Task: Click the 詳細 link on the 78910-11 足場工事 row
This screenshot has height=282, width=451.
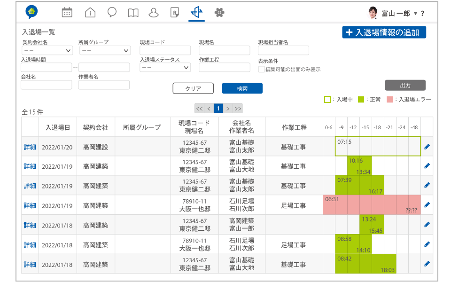Action: 29,205
